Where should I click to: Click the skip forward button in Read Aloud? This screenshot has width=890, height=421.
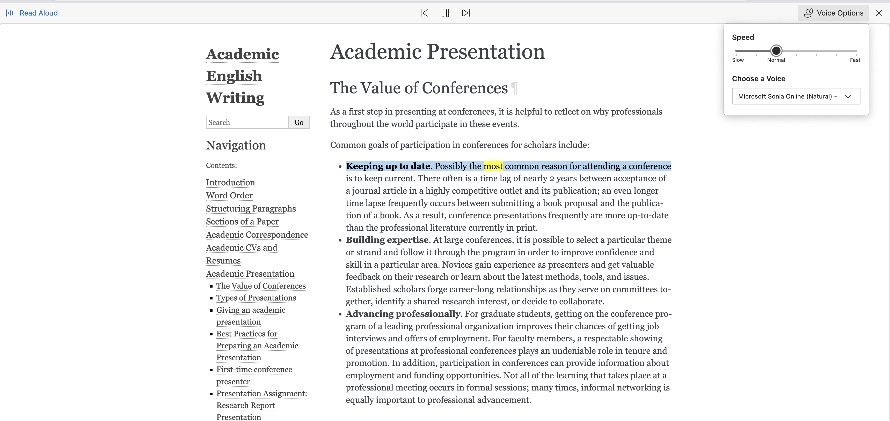pyautogui.click(x=465, y=12)
